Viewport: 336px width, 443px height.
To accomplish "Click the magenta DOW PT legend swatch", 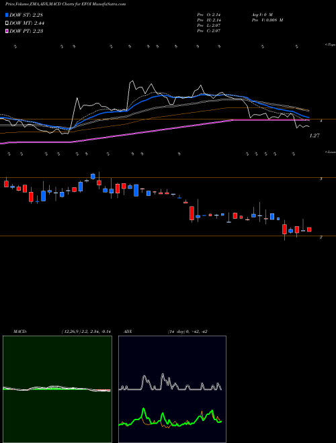I will pos(7,31).
